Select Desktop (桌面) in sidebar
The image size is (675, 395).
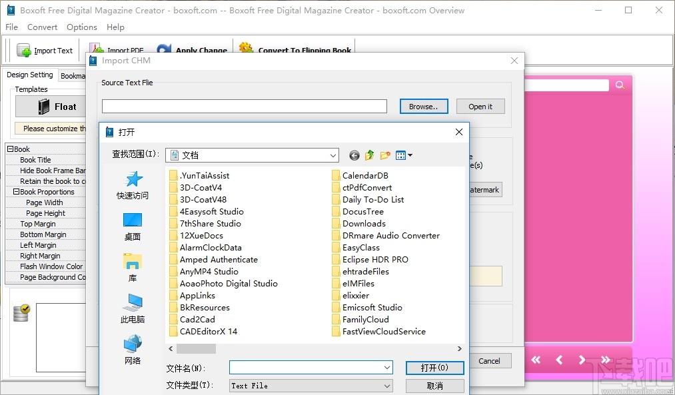133,226
